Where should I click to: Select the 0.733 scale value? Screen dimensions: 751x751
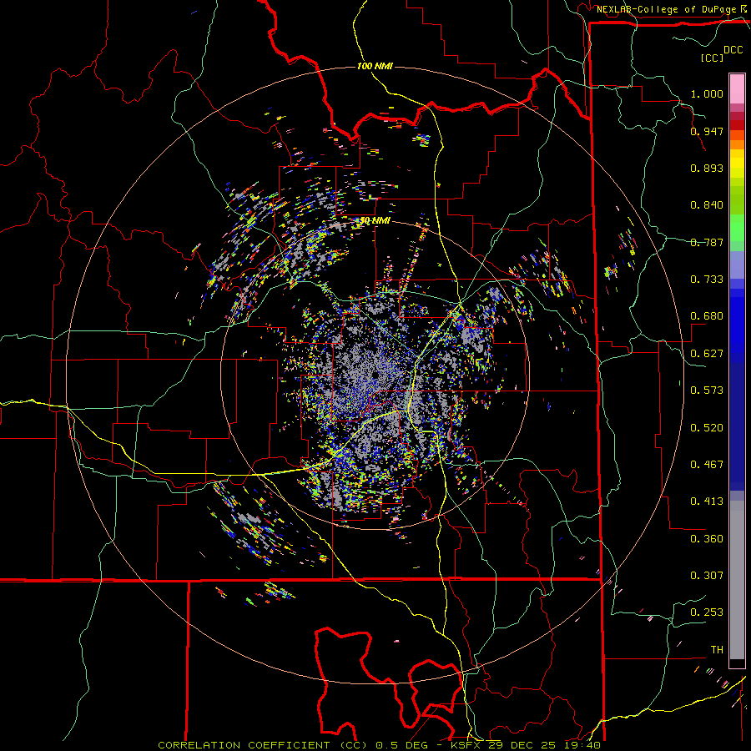[x=707, y=280]
